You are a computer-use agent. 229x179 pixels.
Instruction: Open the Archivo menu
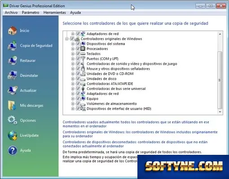click(11, 13)
